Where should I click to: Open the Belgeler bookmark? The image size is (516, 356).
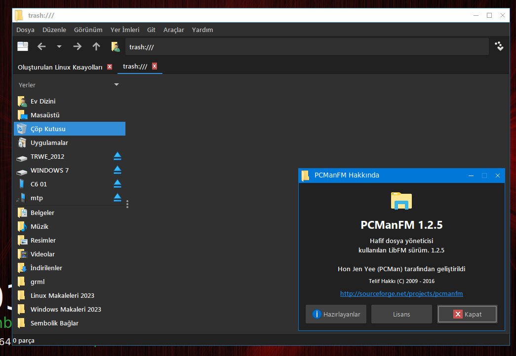pyautogui.click(x=70, y=213)
